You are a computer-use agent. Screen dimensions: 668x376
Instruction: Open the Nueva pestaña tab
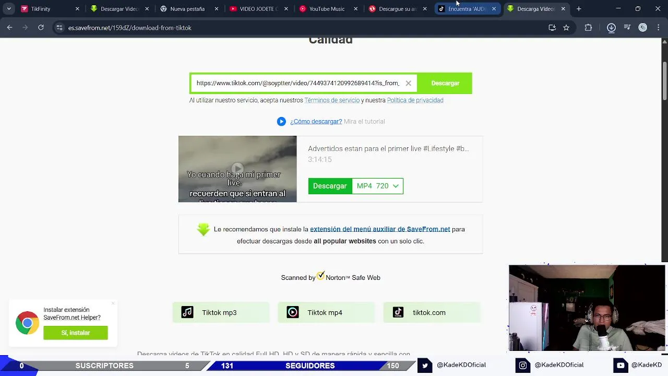pyautogui.click(x=187, y=9)
